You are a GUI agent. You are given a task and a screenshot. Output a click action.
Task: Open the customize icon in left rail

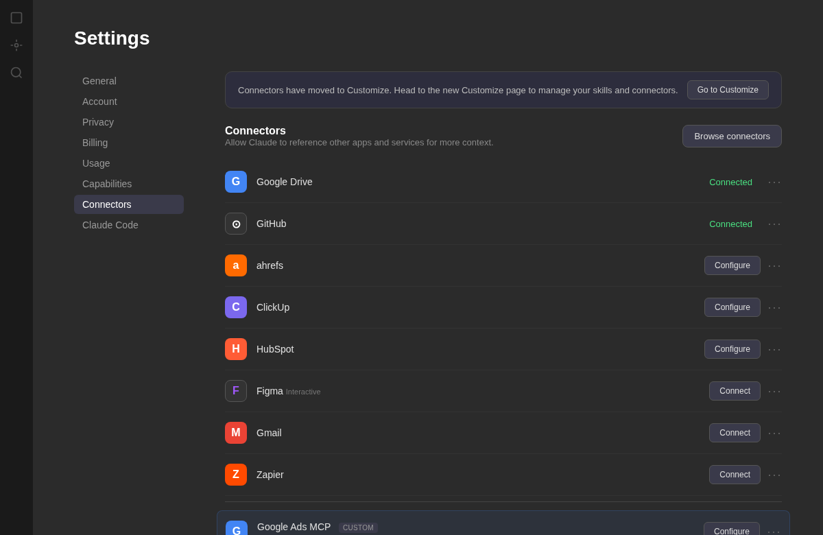coord(16,45)
